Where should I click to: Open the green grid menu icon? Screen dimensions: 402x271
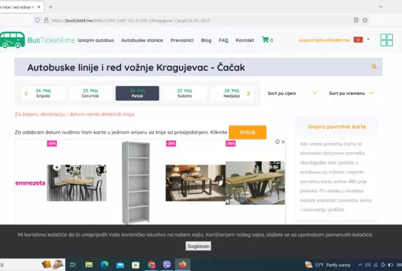coord(386,40)
